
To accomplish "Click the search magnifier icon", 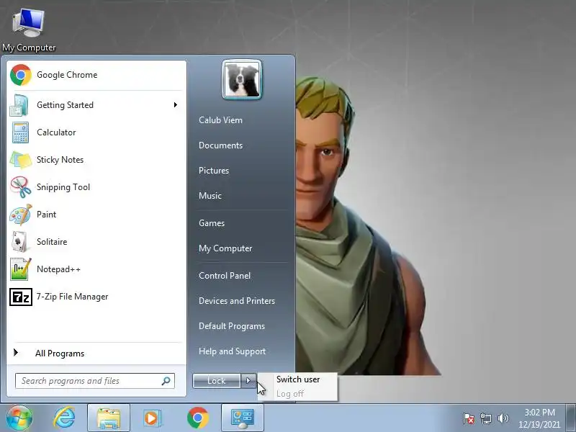I will pos(166,381).
